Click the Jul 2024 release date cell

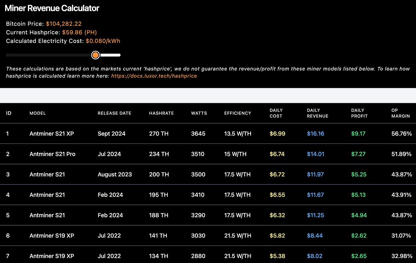pos(109,154)
